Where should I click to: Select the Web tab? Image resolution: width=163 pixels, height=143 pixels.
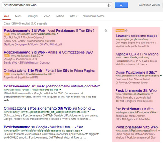tap(6, 16)
